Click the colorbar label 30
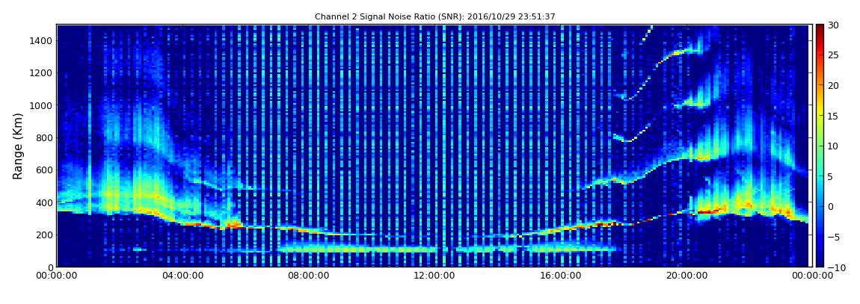The image size is (860, 304). pos(832,25)
